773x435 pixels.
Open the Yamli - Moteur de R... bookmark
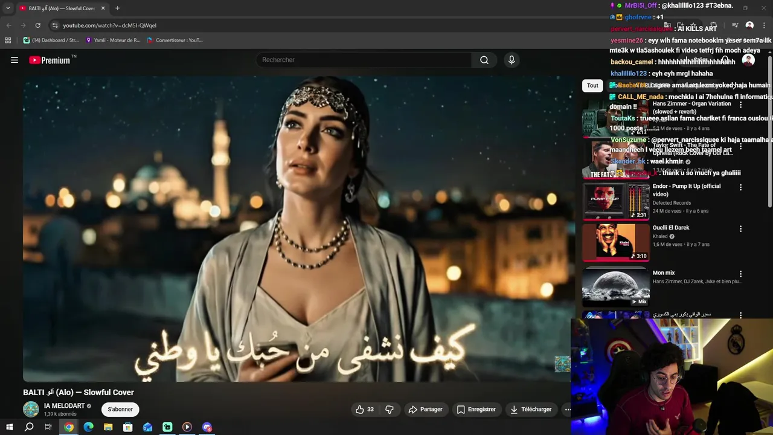pos(113,40)
